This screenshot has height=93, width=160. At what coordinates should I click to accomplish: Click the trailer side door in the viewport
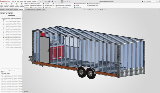(44, 50)
